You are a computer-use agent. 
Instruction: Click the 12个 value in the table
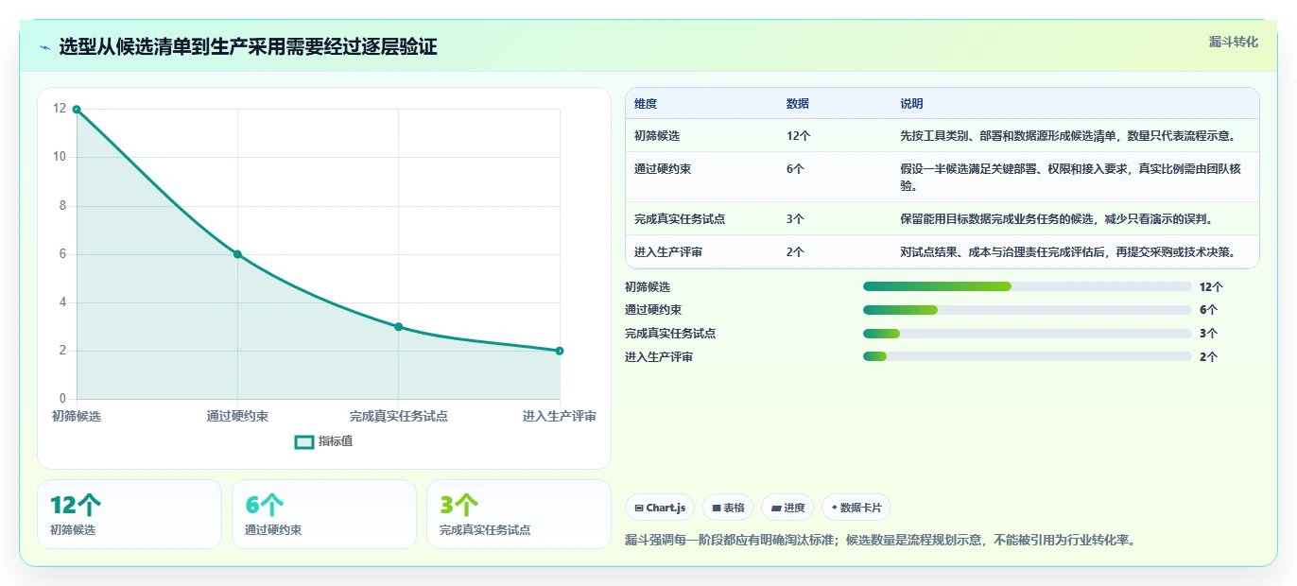click(x=799, y=136)
